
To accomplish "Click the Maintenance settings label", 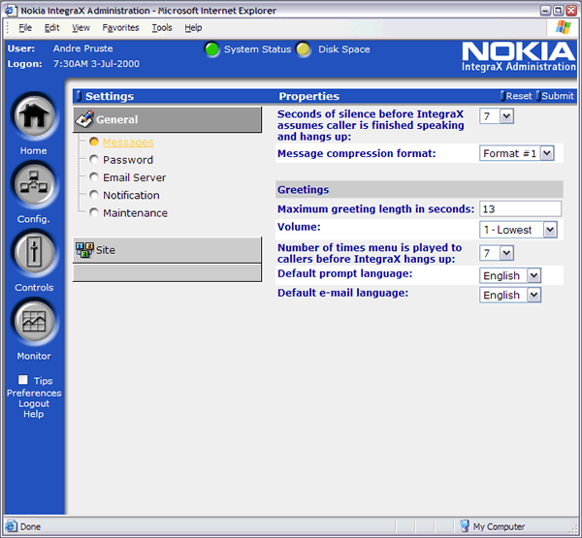I will point(135,213).
